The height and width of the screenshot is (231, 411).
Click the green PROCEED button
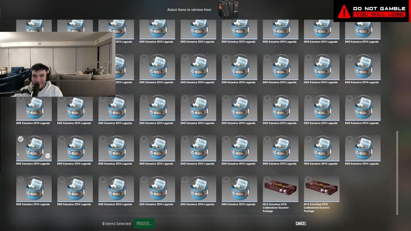tap(144, 223)
